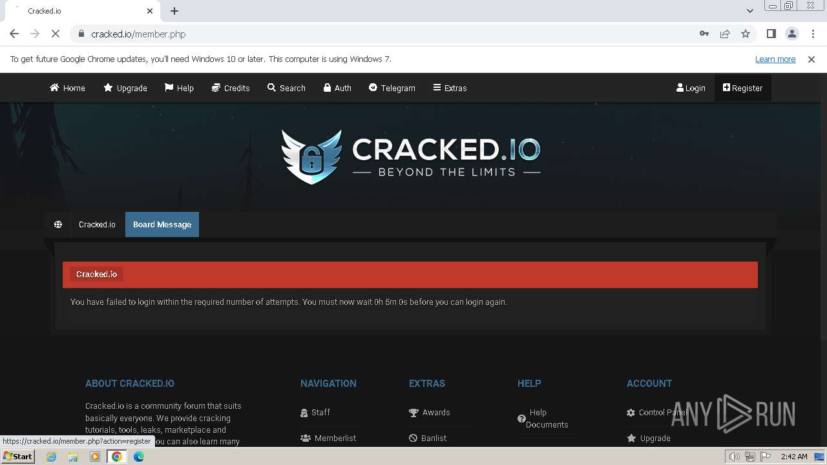827x465 pixels.
Task: Select the Board Message breadcrumb tab
Action: pos(162,225)
